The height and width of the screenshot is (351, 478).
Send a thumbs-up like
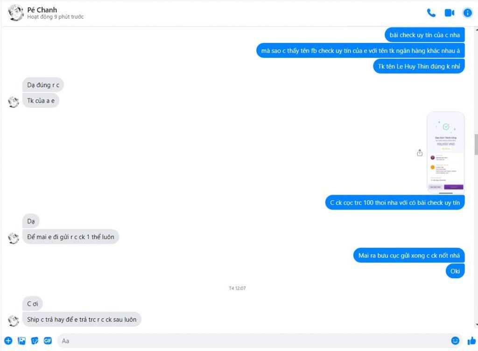[x=471, y=341]
